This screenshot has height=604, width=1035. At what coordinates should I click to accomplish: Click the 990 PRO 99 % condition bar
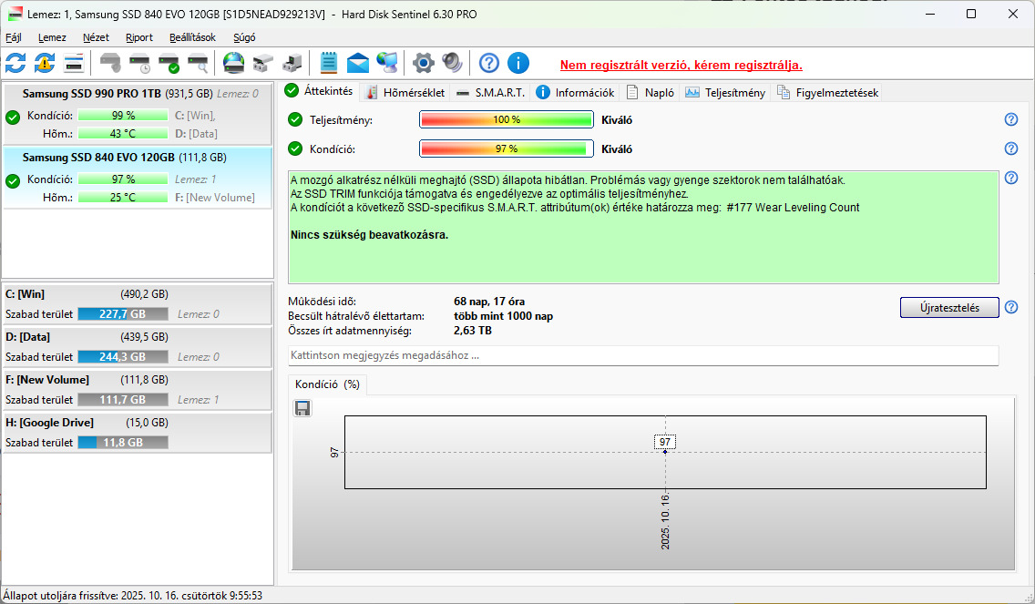click(123, 116)
